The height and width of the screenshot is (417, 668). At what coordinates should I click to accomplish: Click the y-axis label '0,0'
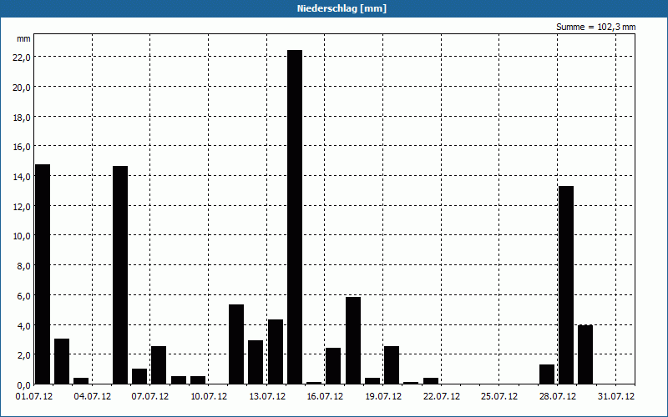pyautogui.click(x=23, y=384)
